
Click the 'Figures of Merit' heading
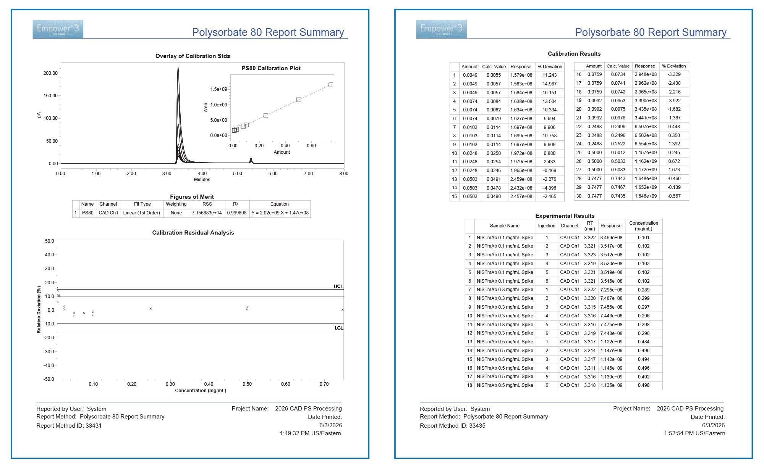click(192, 197)
